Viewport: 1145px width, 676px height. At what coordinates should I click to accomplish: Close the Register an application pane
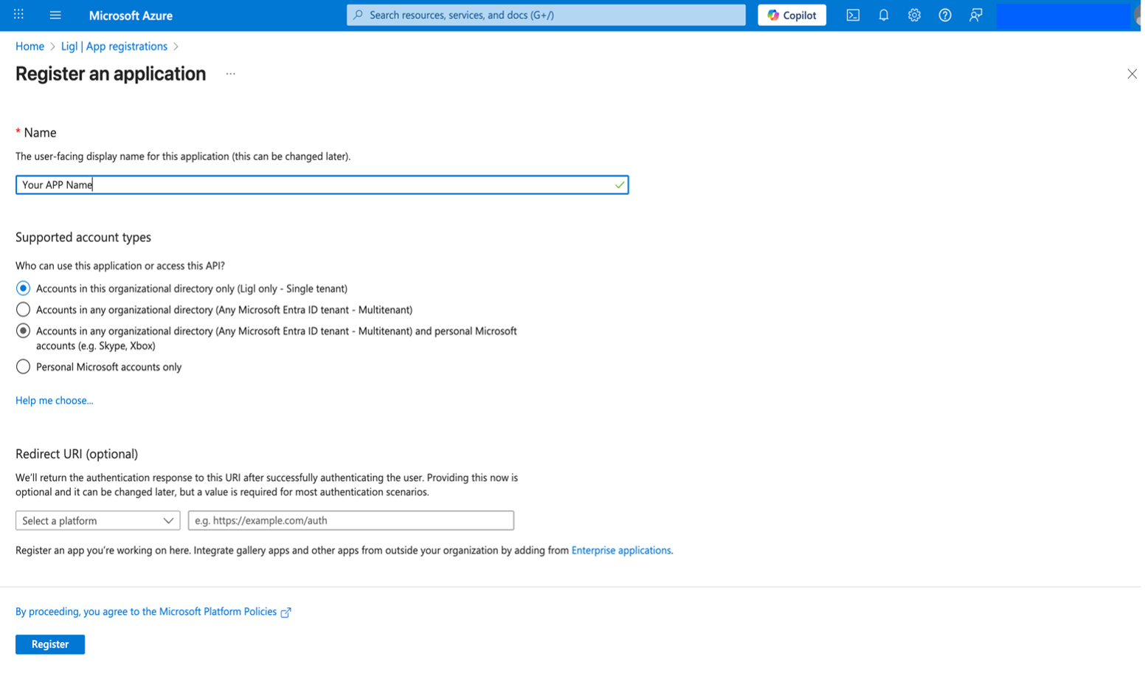[x=1132, y=74]
